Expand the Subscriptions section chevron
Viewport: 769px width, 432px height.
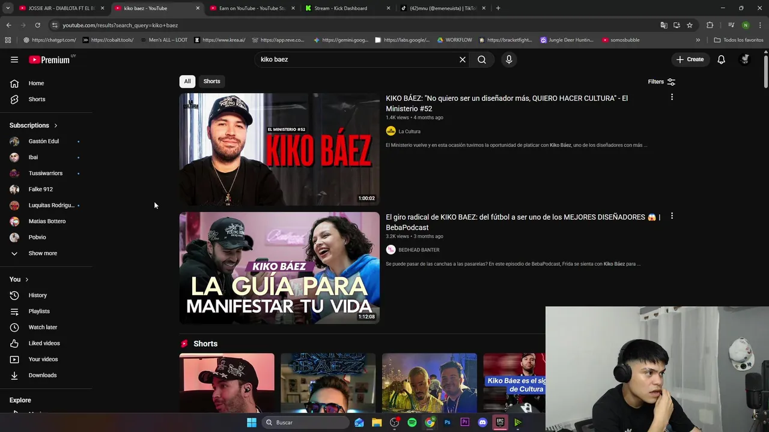[x=55, y=125]
